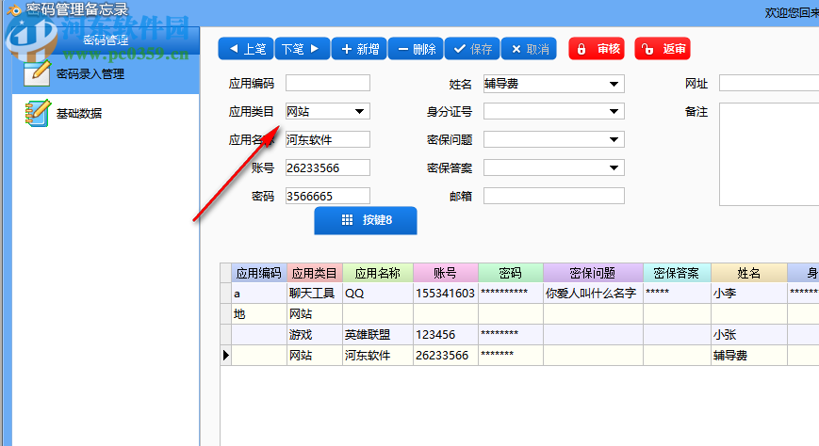Focus the 网址 input field
Viewport: 819px width, 446px height.
(769, 83)
